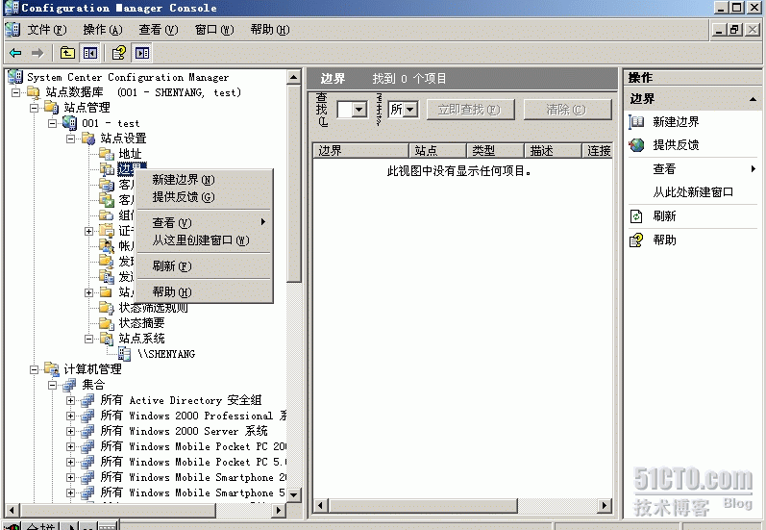
Task: Open 查看(V) submenu in context menu
Action: [204, 223]
